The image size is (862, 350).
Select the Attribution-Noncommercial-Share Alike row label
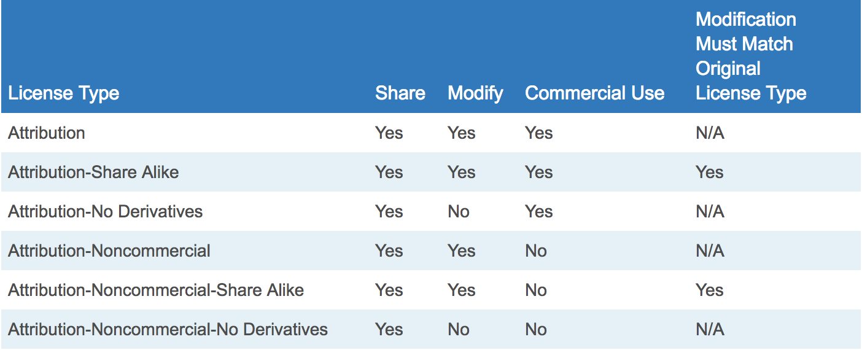click(156, 290)
